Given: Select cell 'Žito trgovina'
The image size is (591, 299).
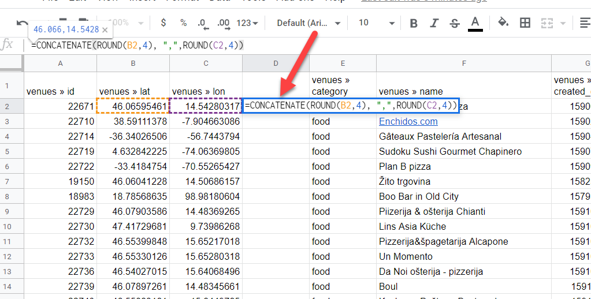Looking at the screenshot, I should (x=463, y=181).
